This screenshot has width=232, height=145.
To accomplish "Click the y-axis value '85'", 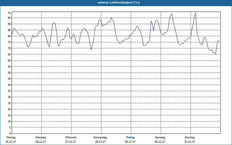I will click(9, 30).
